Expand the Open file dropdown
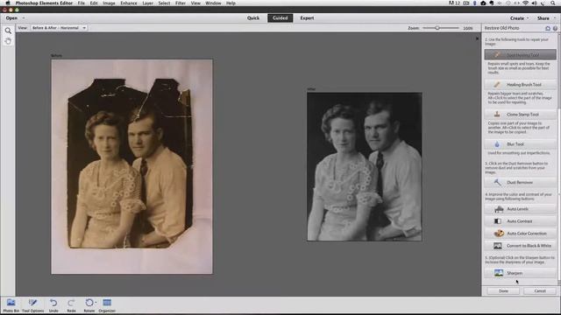561x315 pixels. (x=24, y=17)
